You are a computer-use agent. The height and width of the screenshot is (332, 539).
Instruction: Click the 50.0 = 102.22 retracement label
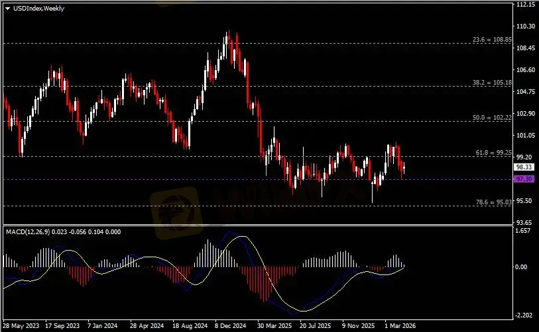493,118
